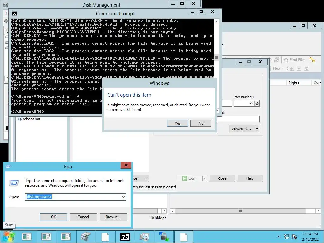Open Advanced... settings in the login dialog
The width and height of the screenshot is (324, 243).
(x=241, y=129)
